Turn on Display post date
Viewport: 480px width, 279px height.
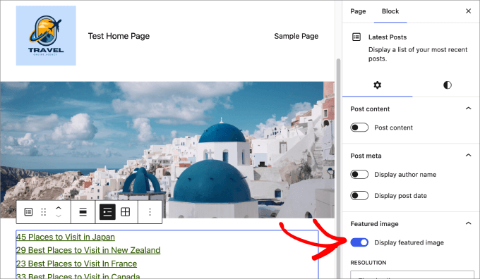click(359, 196)
